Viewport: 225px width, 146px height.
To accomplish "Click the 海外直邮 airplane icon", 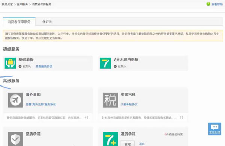I will pyautogui.click(x=15, y=100).
